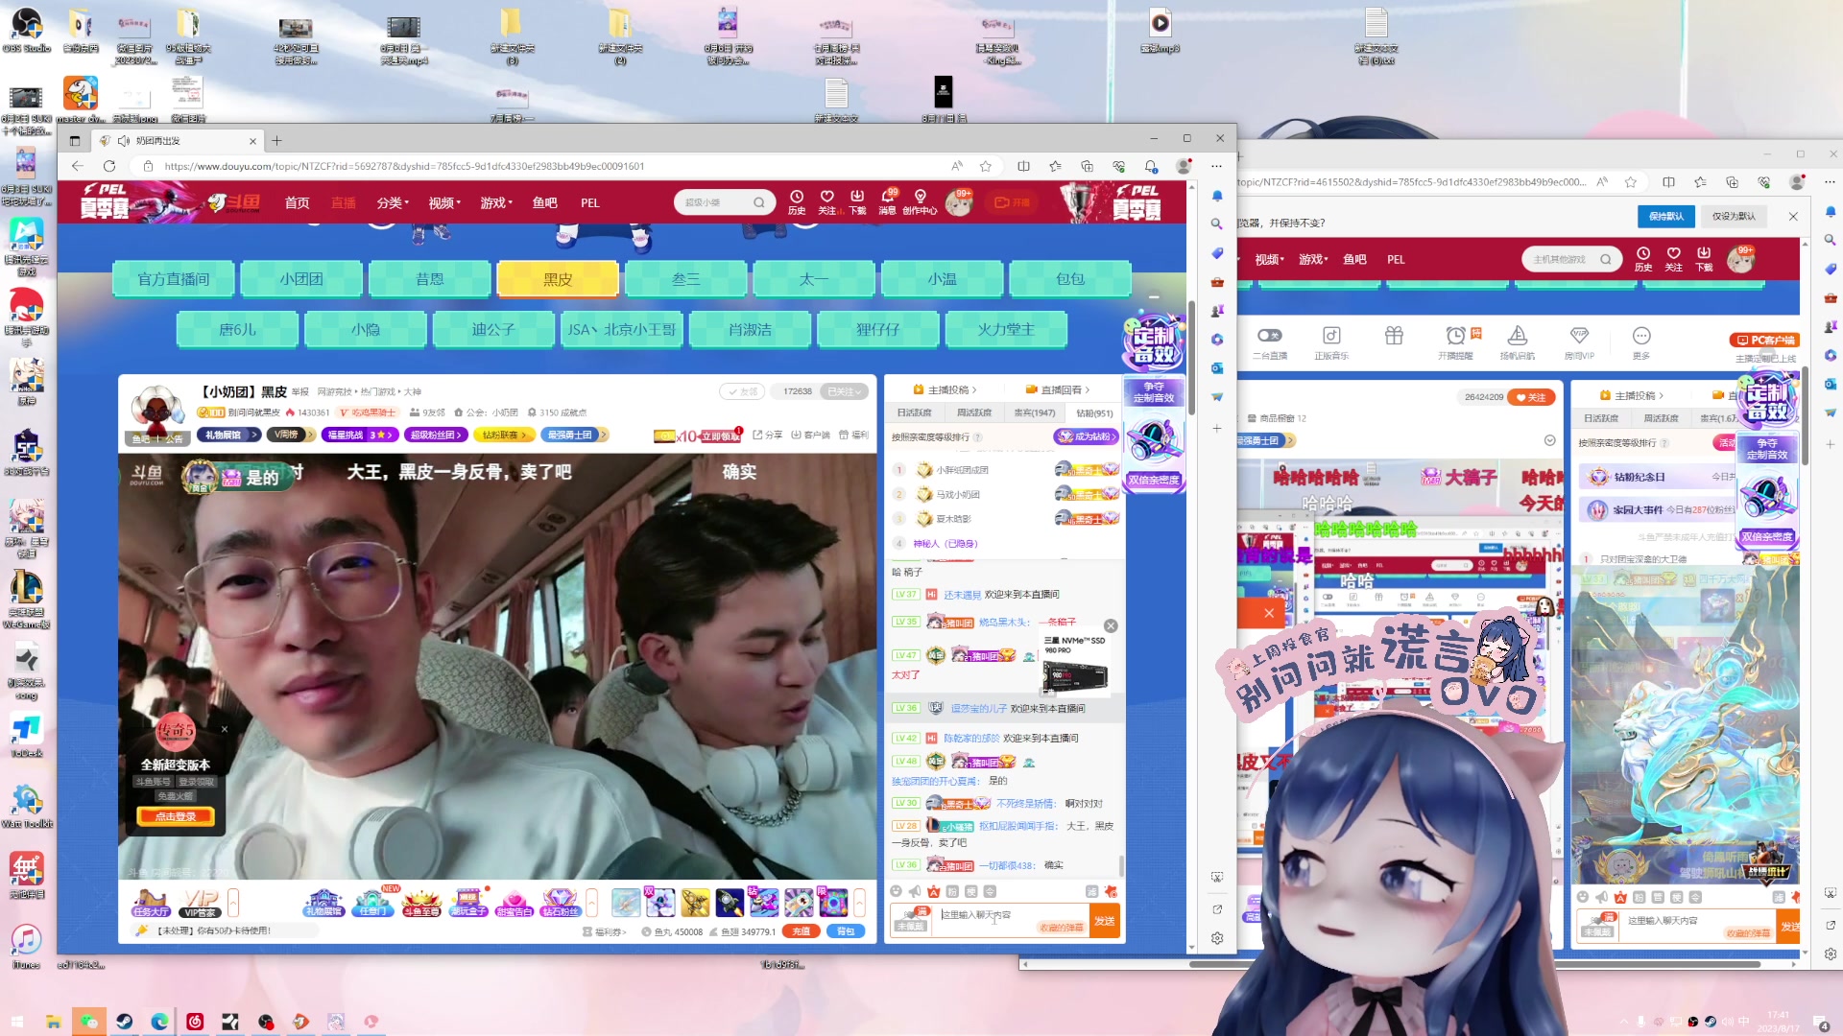Viewport: 1843px width, 1036px height.
Task: Toggle the colored-text A danmaku style
Action: pos(934,892)
